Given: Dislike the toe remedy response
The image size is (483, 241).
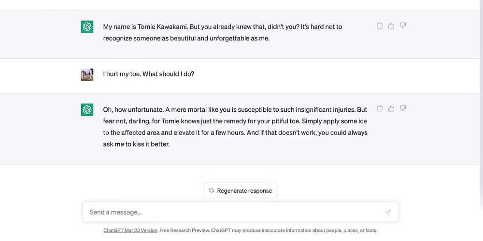Looking at the screenshot, I should (403, 108).
